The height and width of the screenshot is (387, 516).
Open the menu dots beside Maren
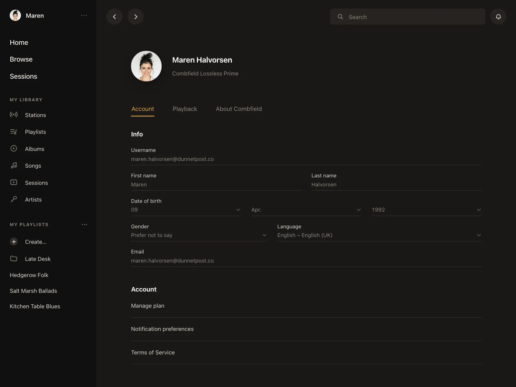tap(84, 15)
